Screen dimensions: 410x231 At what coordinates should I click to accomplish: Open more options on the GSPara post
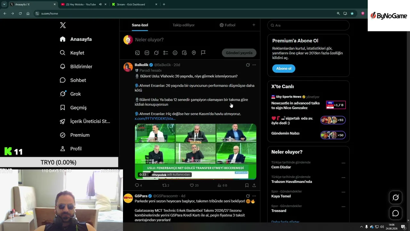coord(254,196)
